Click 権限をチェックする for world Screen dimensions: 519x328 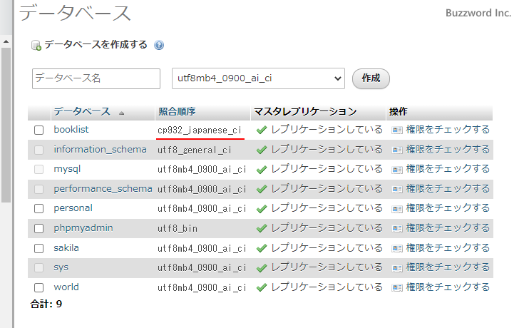click(448, 287)
